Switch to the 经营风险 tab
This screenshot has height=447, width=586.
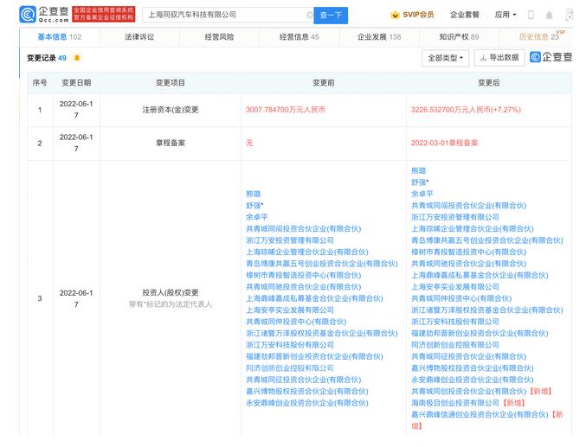point(220,37)
